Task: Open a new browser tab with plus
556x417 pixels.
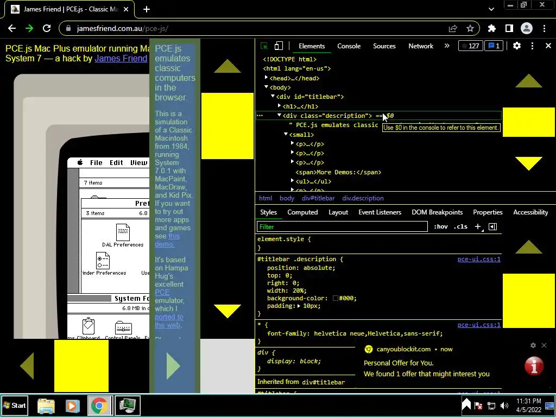Action: pos(147,9)
